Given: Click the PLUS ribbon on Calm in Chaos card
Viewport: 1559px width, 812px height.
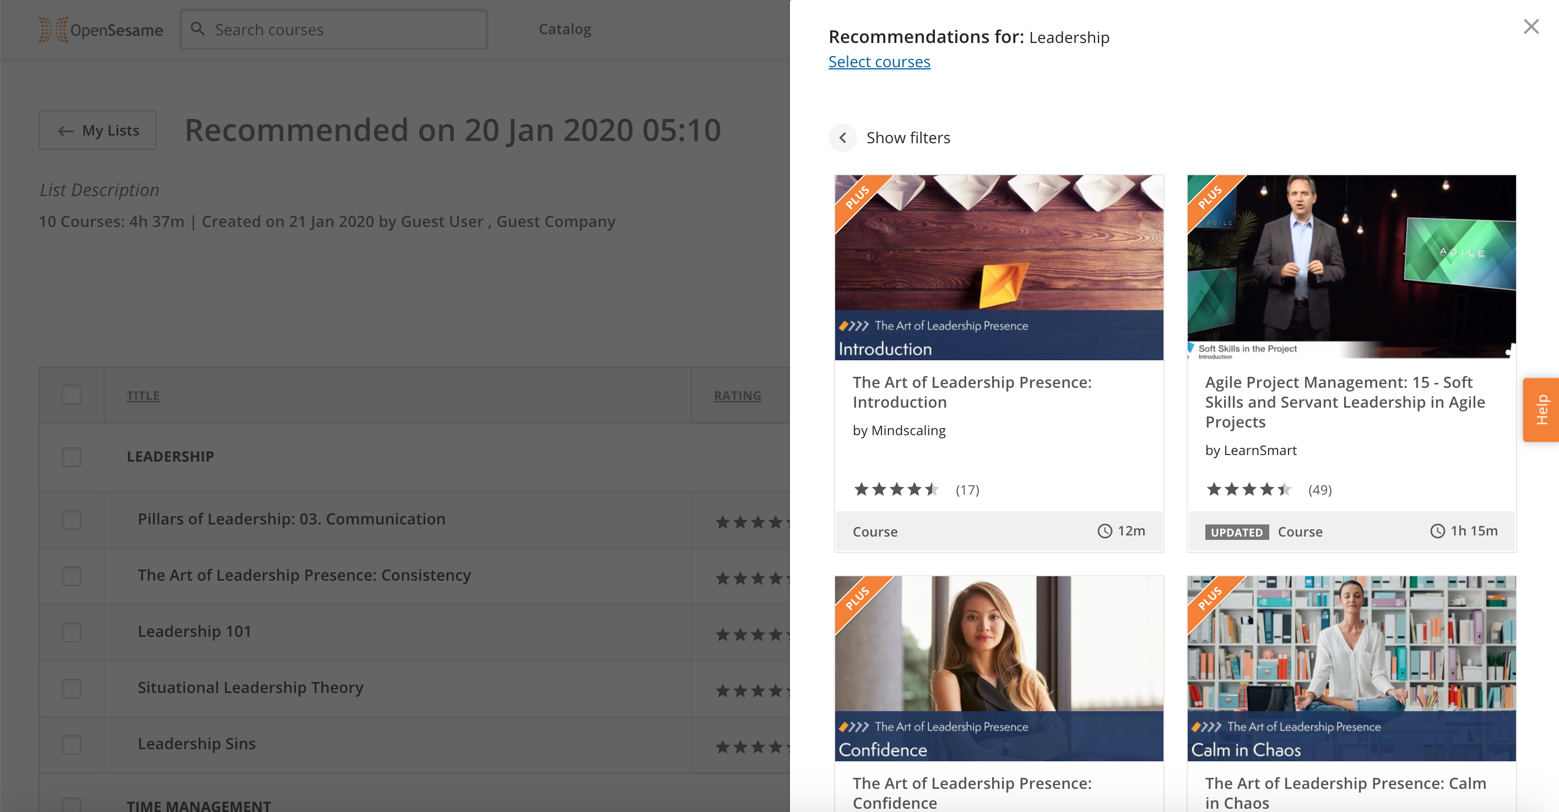Looking at the screenshot, I should [x=1210, y=598].
